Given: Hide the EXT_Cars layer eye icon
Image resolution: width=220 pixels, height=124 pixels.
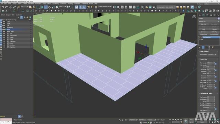Looking at the screenshot, I should tap(4, 33).
